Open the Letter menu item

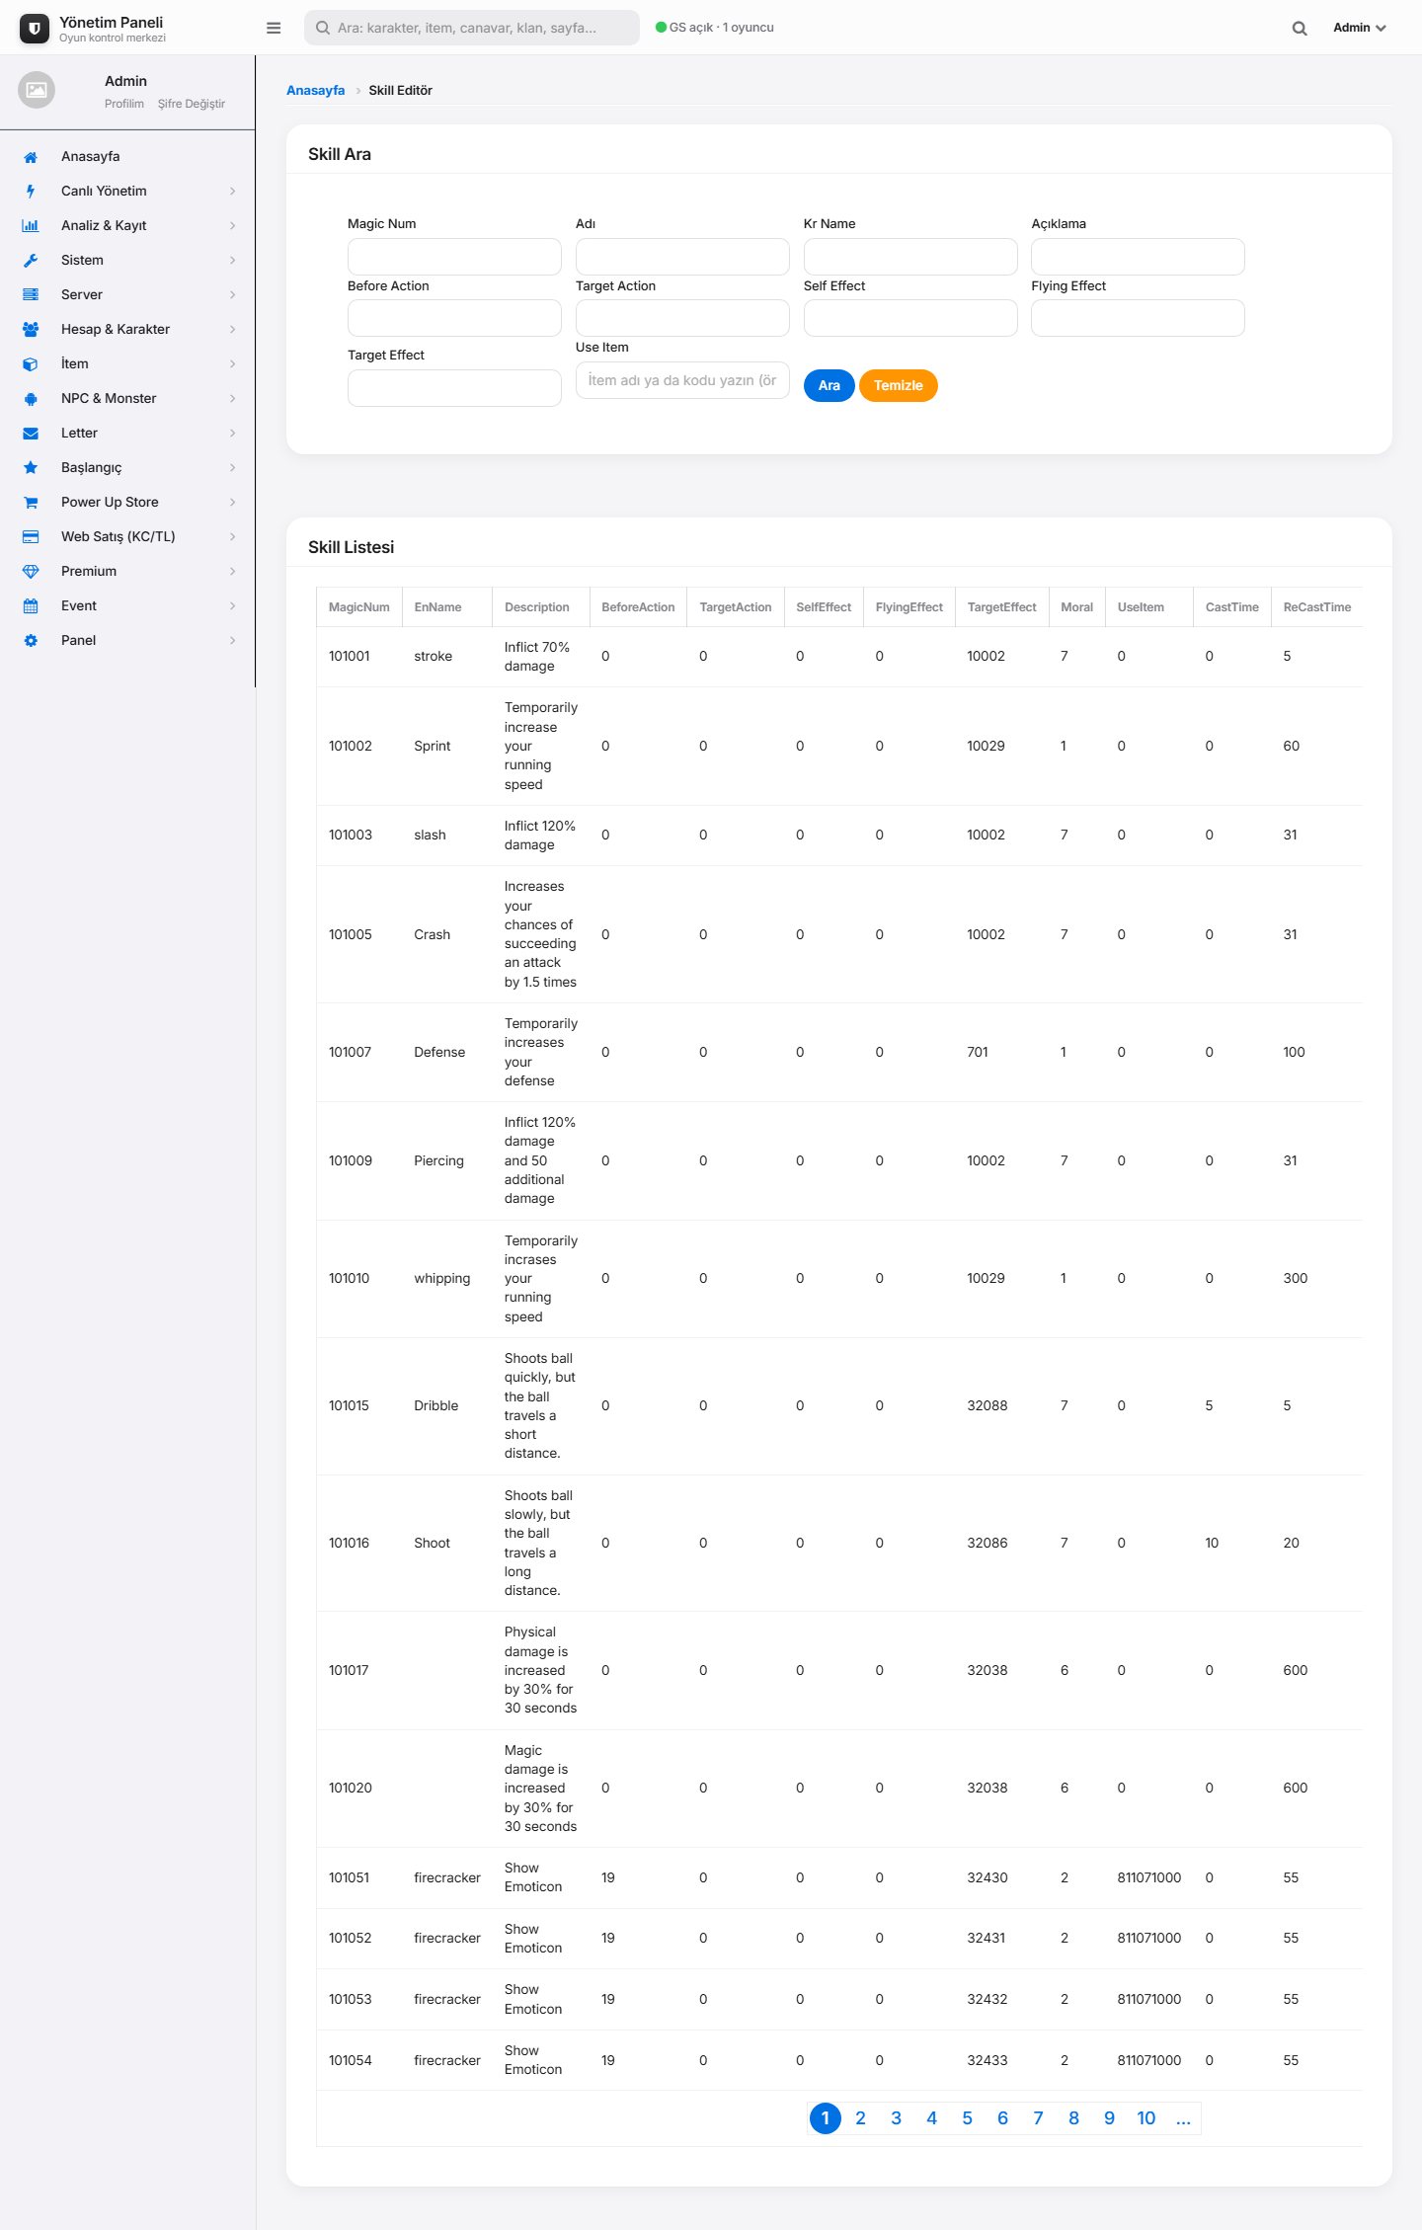pyautogui.click(x=127, y=433)
